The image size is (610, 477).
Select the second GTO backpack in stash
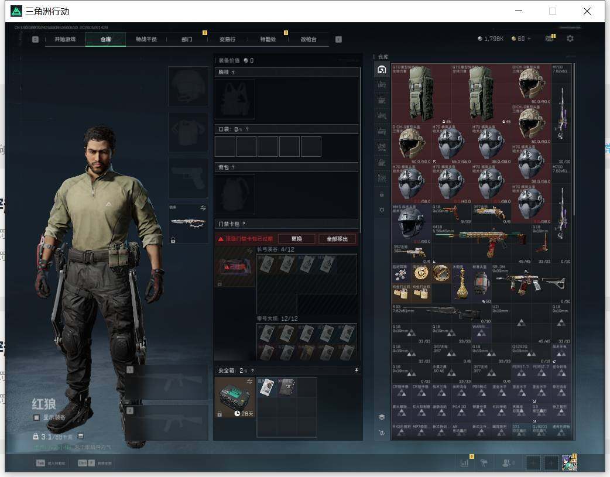point(482,94)
